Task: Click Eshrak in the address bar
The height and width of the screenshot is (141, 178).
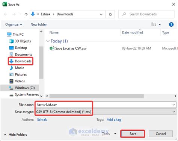Action: pyautogui.click(x=45, y=14)
